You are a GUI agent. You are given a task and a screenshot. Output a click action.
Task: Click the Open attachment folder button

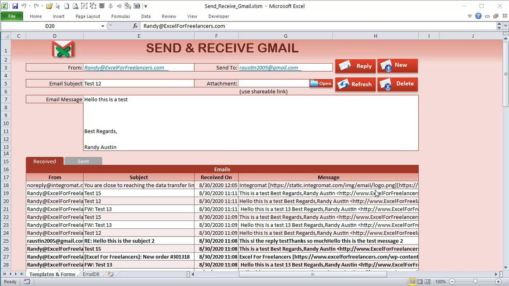(321, 83)
